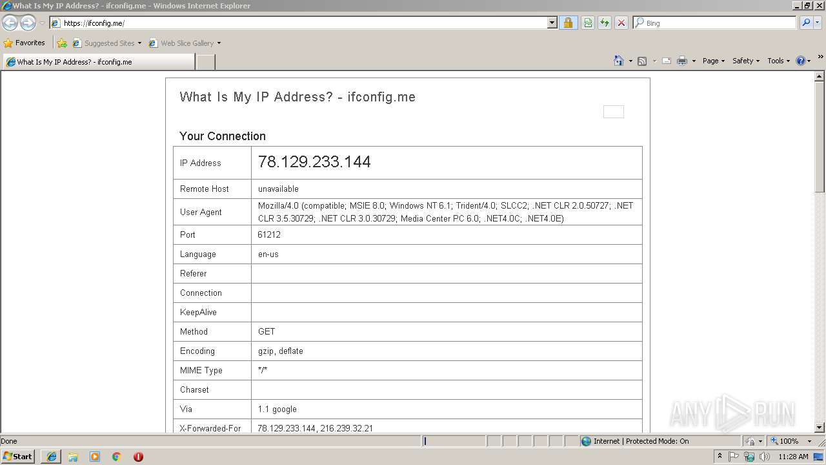Image resolution: width=826 pixels, height=465 pixels.
Task: Click the Method value GET
Action: [x=267, y=331]
